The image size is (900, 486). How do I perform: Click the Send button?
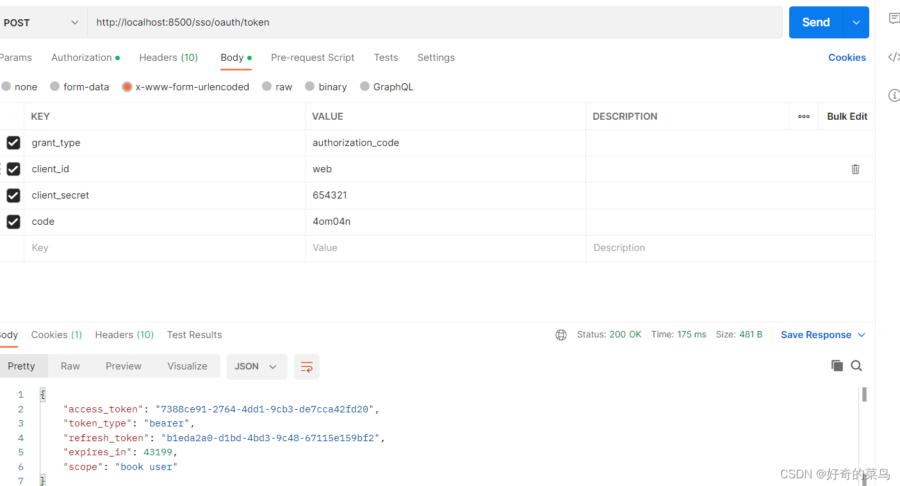(x=815, y=22)
